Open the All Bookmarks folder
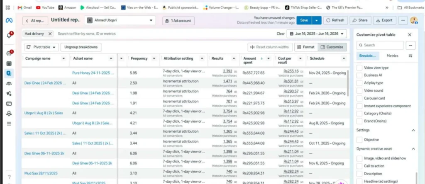 click(x=410, y=7)
